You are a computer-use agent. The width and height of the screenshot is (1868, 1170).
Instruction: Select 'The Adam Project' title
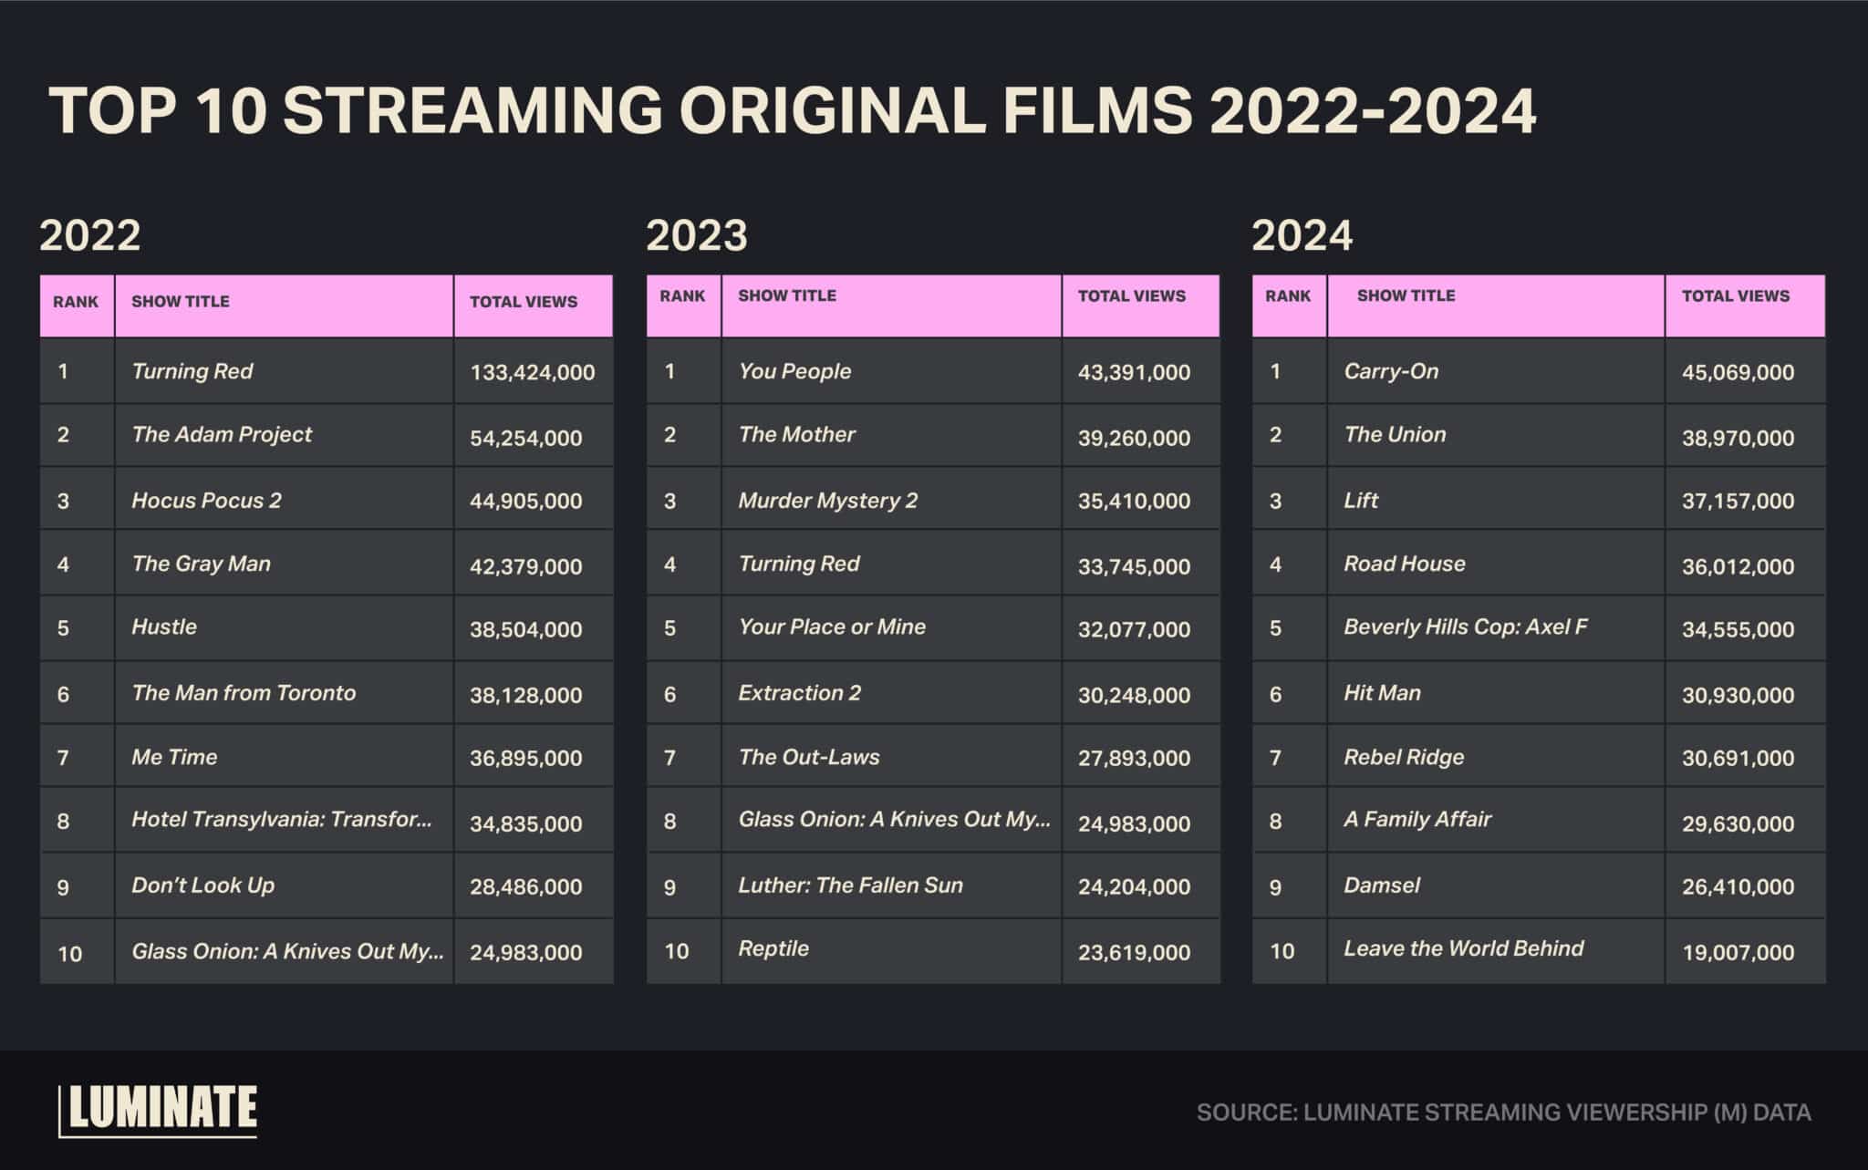(222, 434)
